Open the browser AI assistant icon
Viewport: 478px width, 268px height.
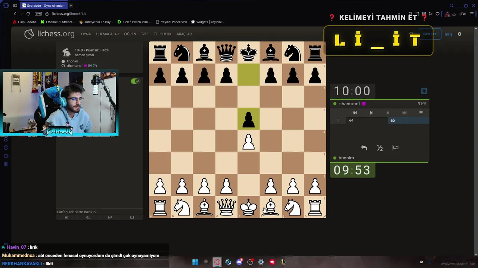pos(463,14)
